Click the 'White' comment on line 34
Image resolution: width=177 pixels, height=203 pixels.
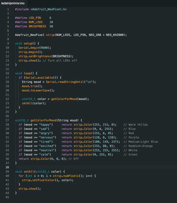(x=130, y=150)
